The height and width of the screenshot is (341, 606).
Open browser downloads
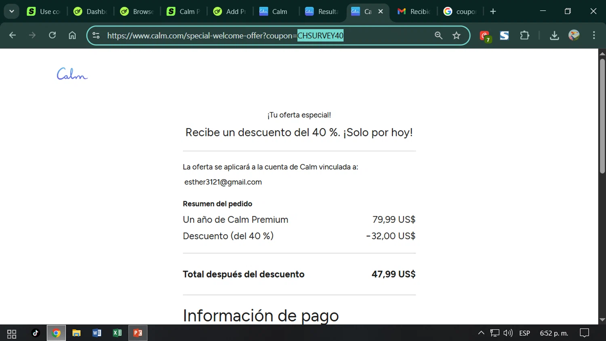pos(554,36)
